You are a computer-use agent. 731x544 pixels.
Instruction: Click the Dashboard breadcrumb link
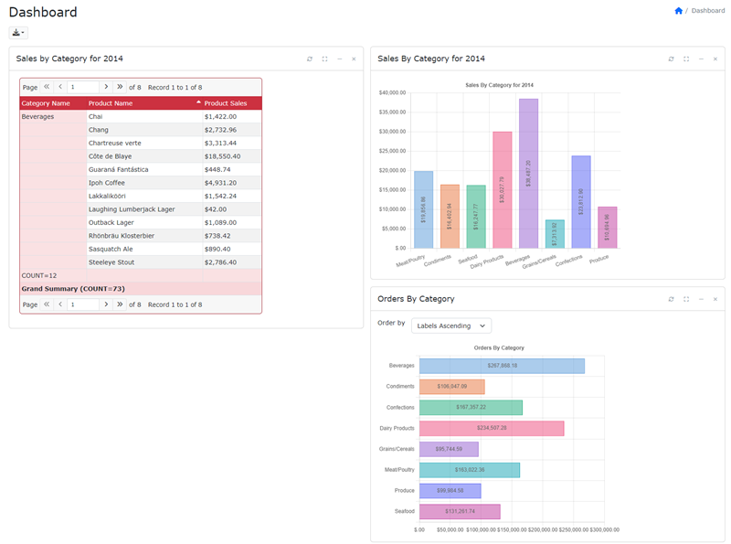coord(707,11)
